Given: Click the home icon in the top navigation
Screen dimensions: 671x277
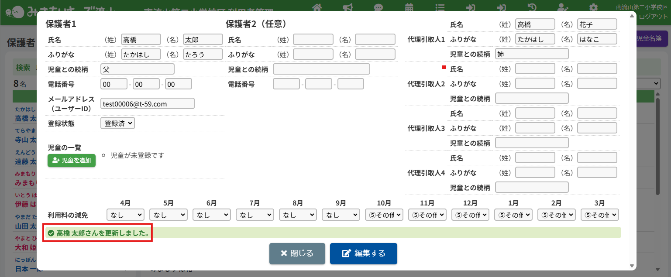Looking at the screenshot, I should 317,7.
